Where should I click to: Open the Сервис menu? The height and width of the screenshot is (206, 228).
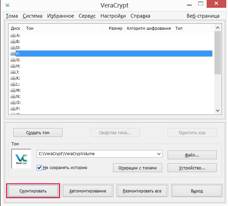[x=87, y=16]
